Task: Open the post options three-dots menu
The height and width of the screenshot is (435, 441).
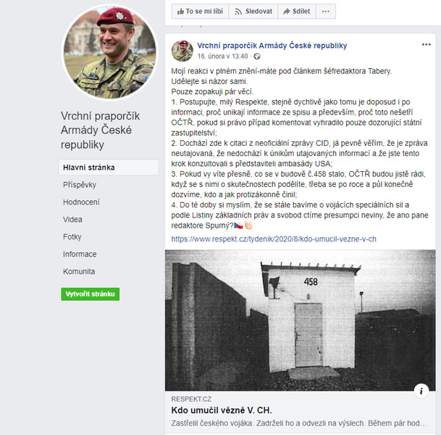Action: 426,44
